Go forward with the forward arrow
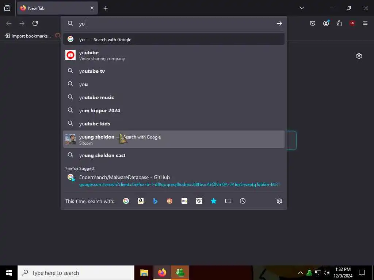 click(22, 23)
